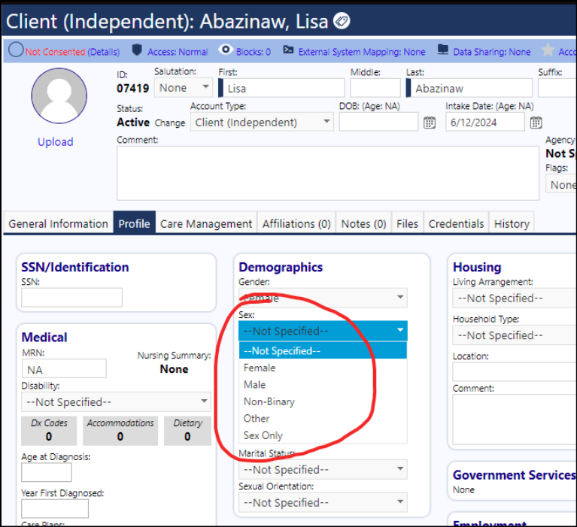This screenshot has width=577, height=527.
Task: Click the Last name field
Action: pyautogui.click(x=469, y=88)
